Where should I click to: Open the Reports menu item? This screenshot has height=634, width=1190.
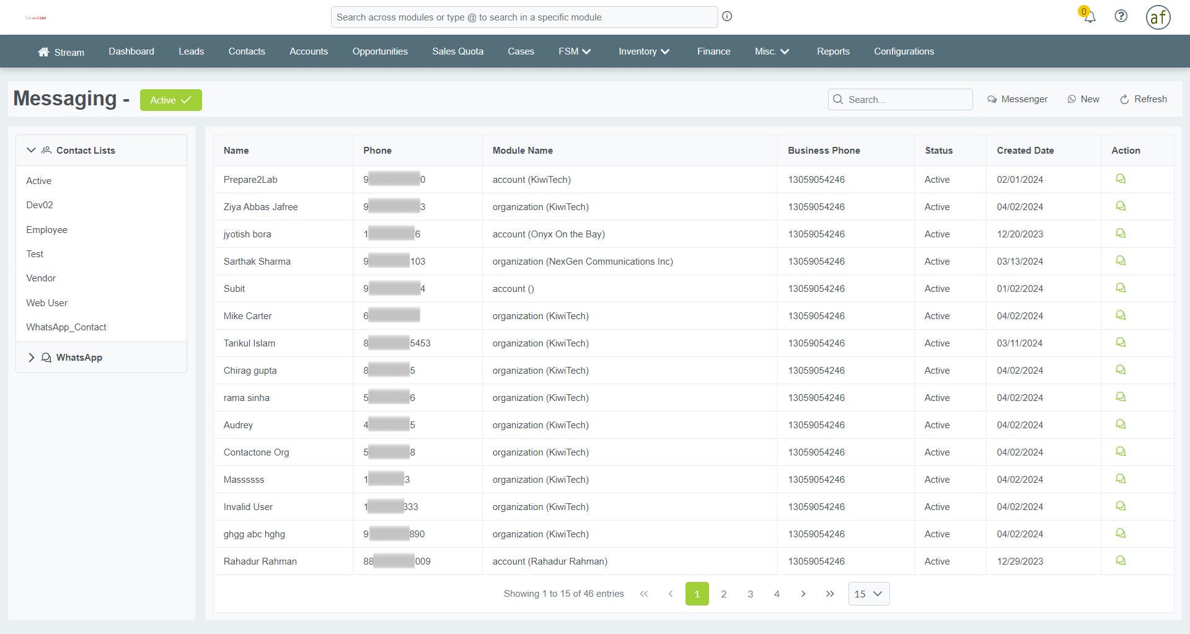tap(833, 51)
